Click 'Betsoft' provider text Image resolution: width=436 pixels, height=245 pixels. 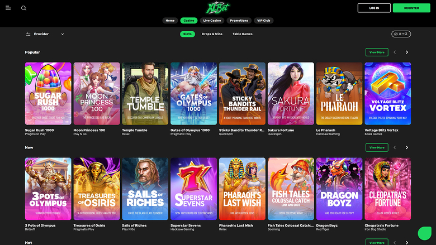click(x=30, y=229)
